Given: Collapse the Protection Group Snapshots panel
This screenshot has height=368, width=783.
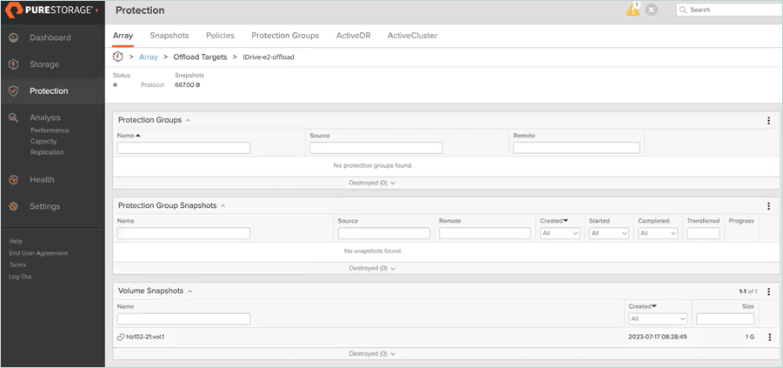Looking at the screenshot, I should click(223, 205).
